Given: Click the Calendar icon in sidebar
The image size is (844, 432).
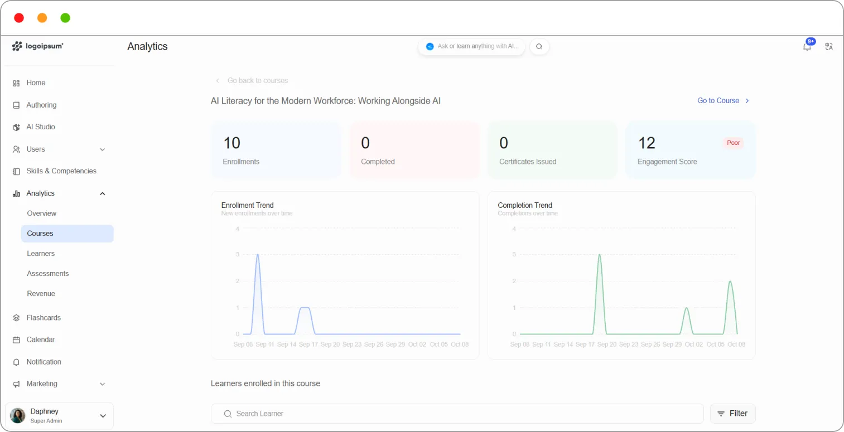Looking at the screenshot, I should coord(16,339).
